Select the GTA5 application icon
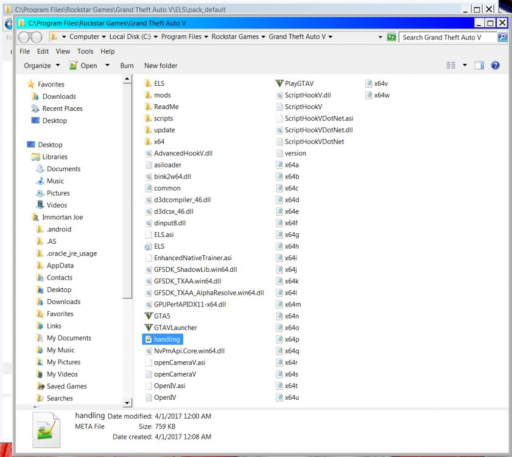 click(149, 316)
